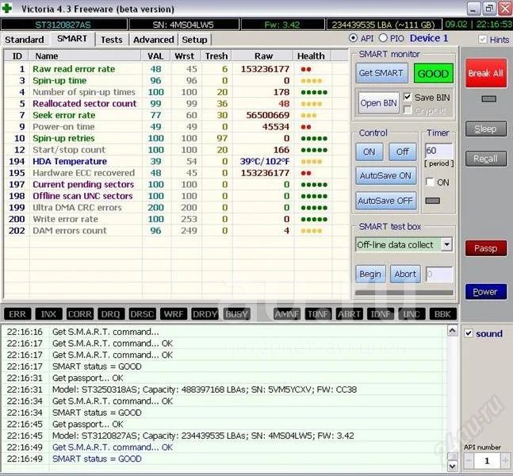513x476 pixels.
Task: Select the PIO radio button
Action: pos(383,38)
